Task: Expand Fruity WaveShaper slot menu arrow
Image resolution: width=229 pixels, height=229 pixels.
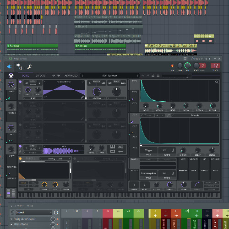Action: [x=11, y=219]
